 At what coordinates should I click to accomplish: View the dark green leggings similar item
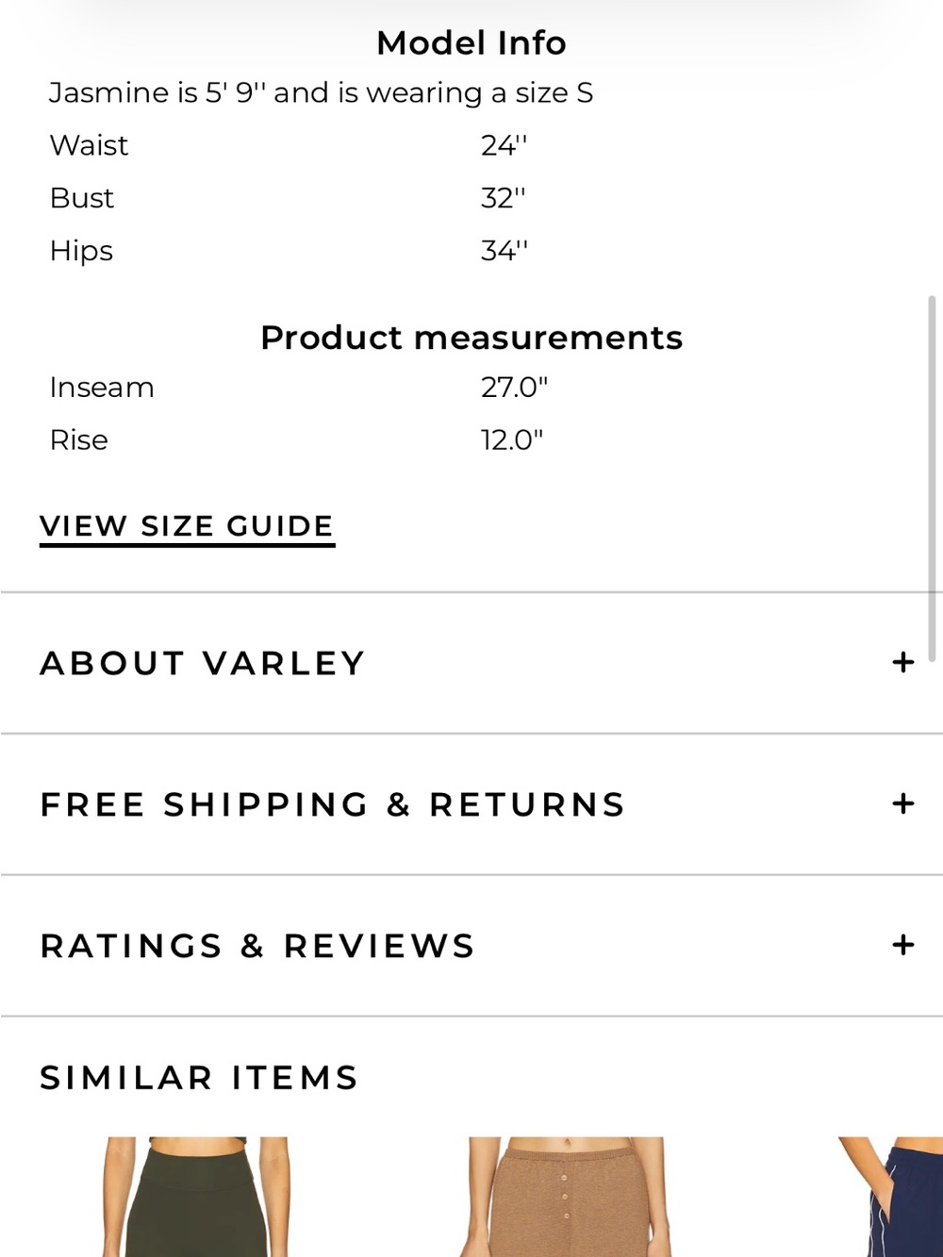[196, 1197]
